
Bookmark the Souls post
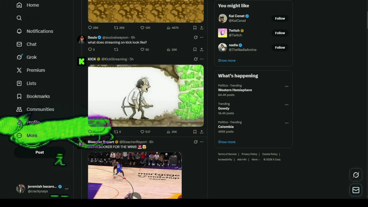click(x=195, y=49)
